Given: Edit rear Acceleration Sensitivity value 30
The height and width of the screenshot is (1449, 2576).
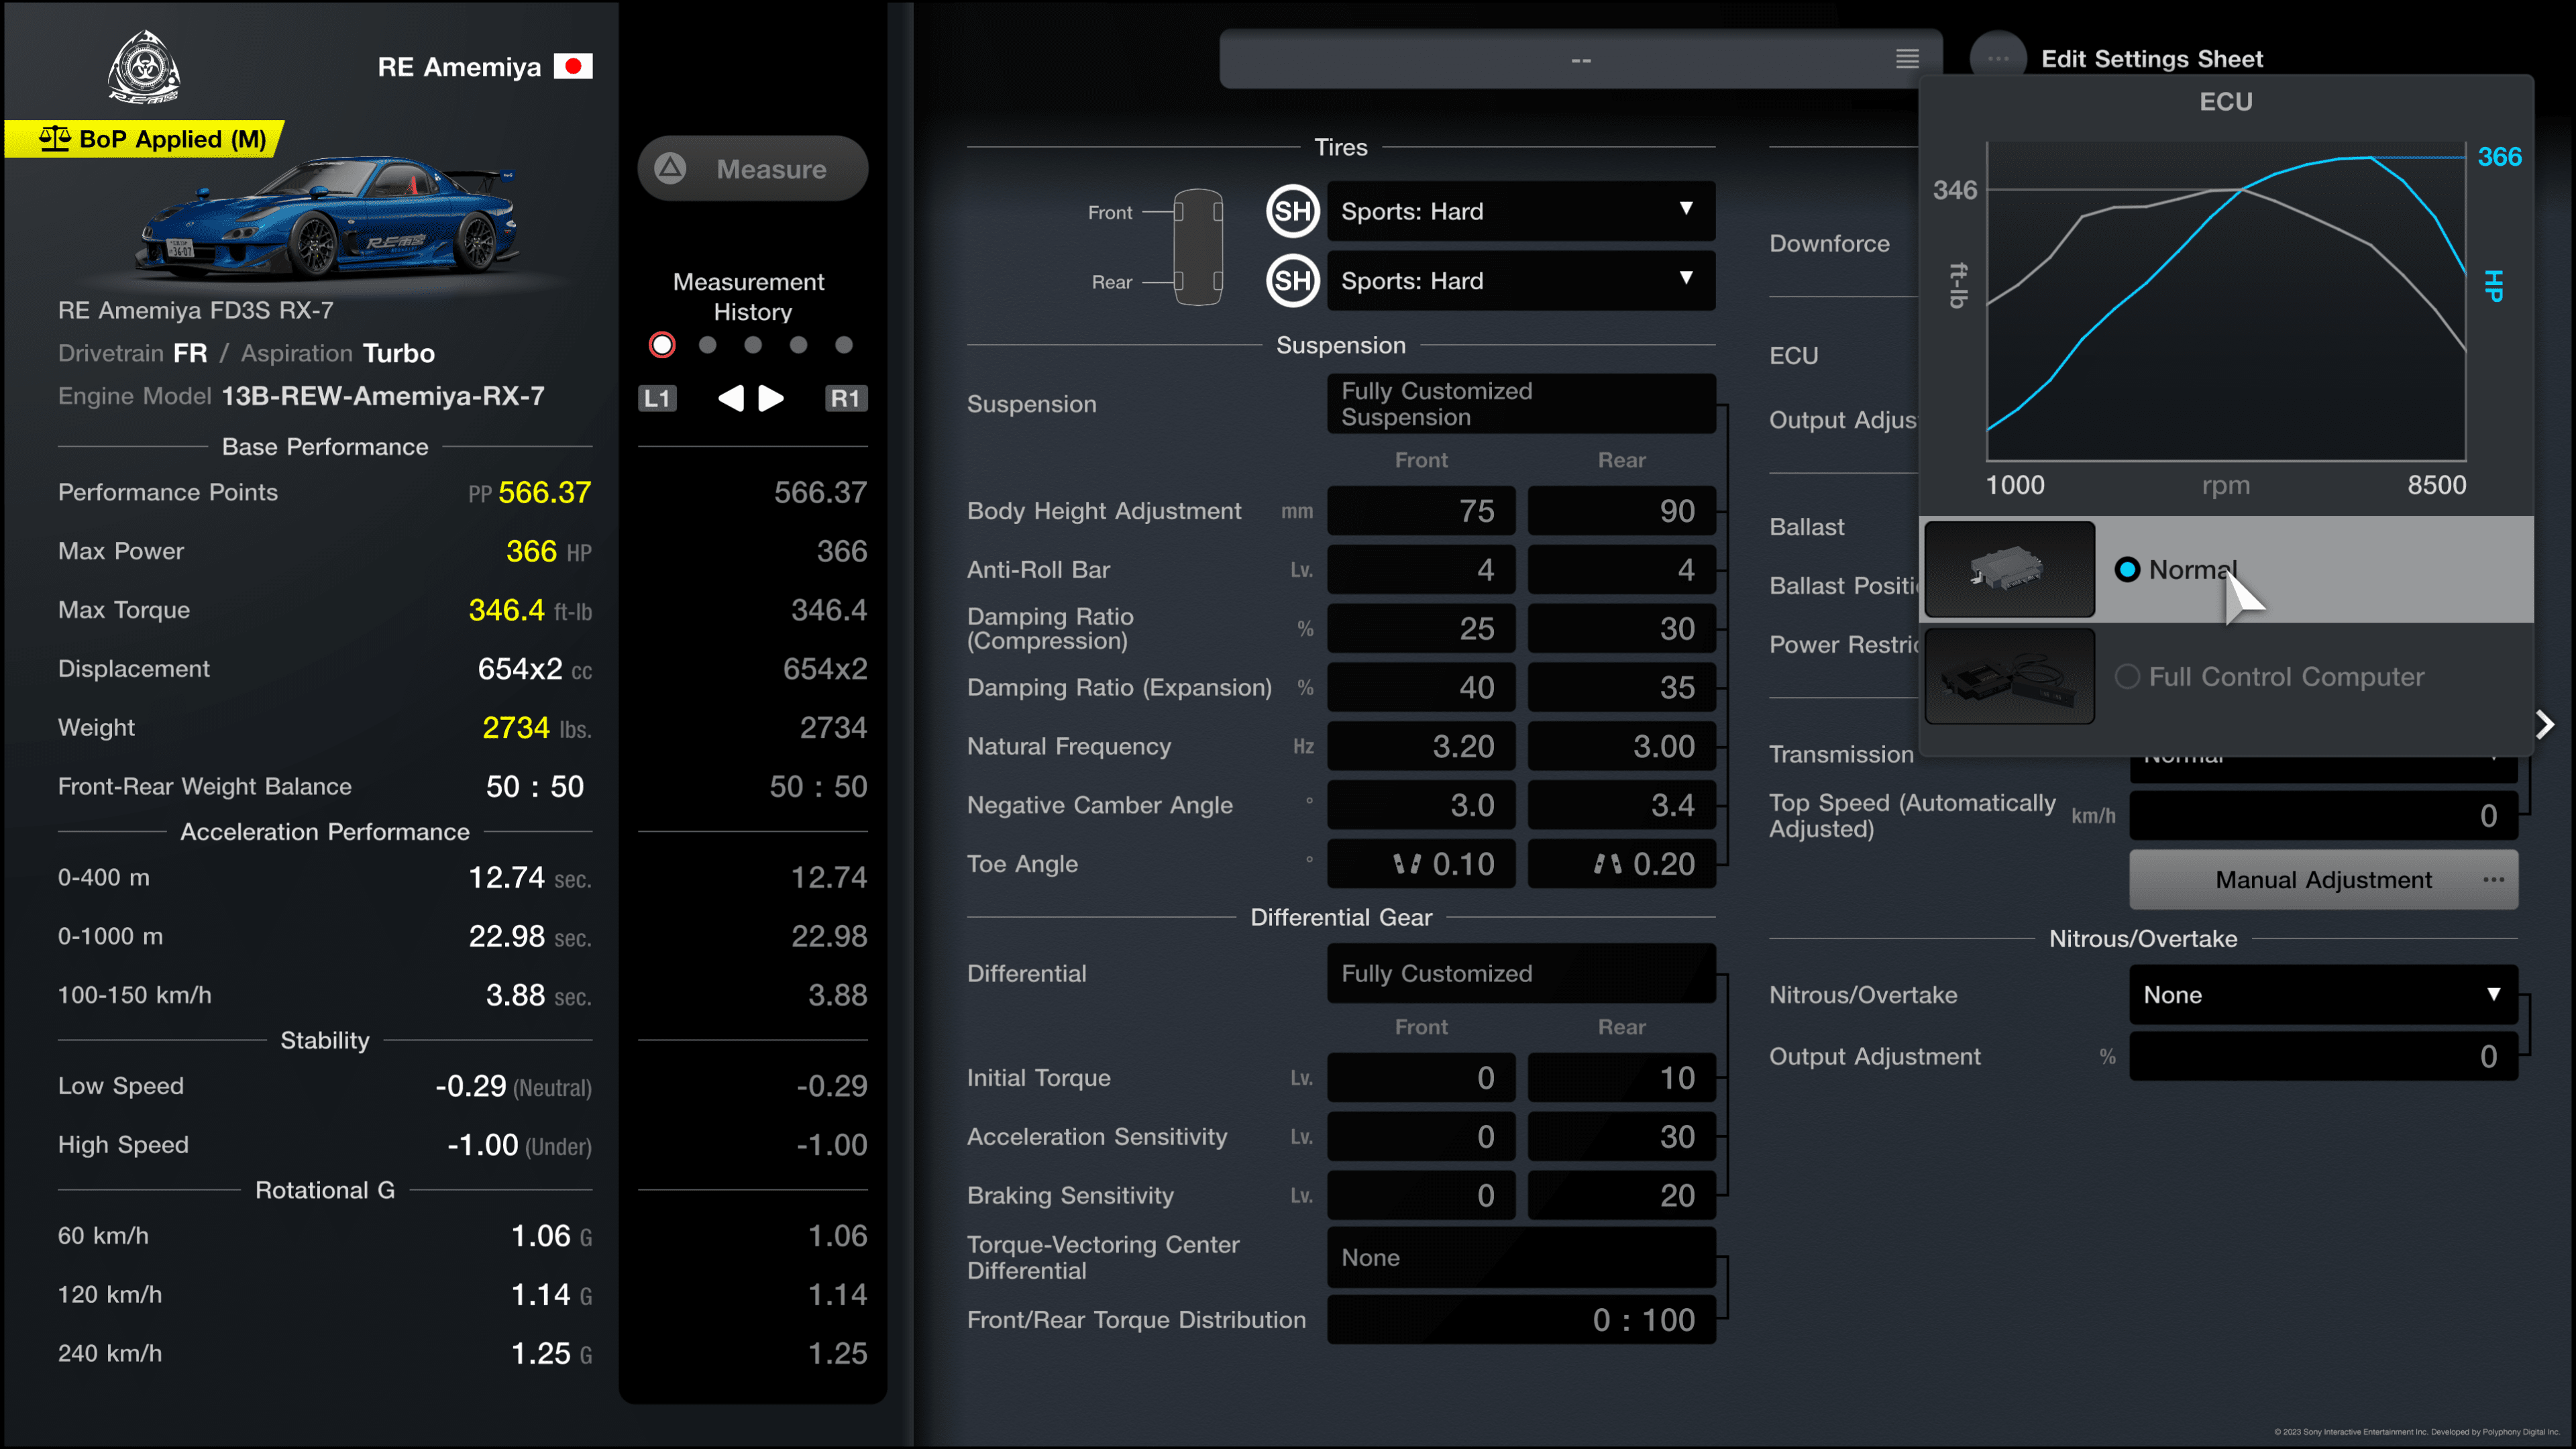Looking at the screenshot, I should click(x=1621, y=1136).
